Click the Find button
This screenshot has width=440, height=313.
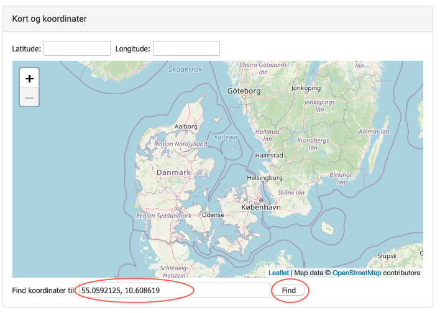(289, 290)
